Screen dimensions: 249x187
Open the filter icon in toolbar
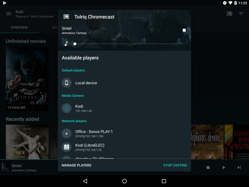(x=241, y=14)
